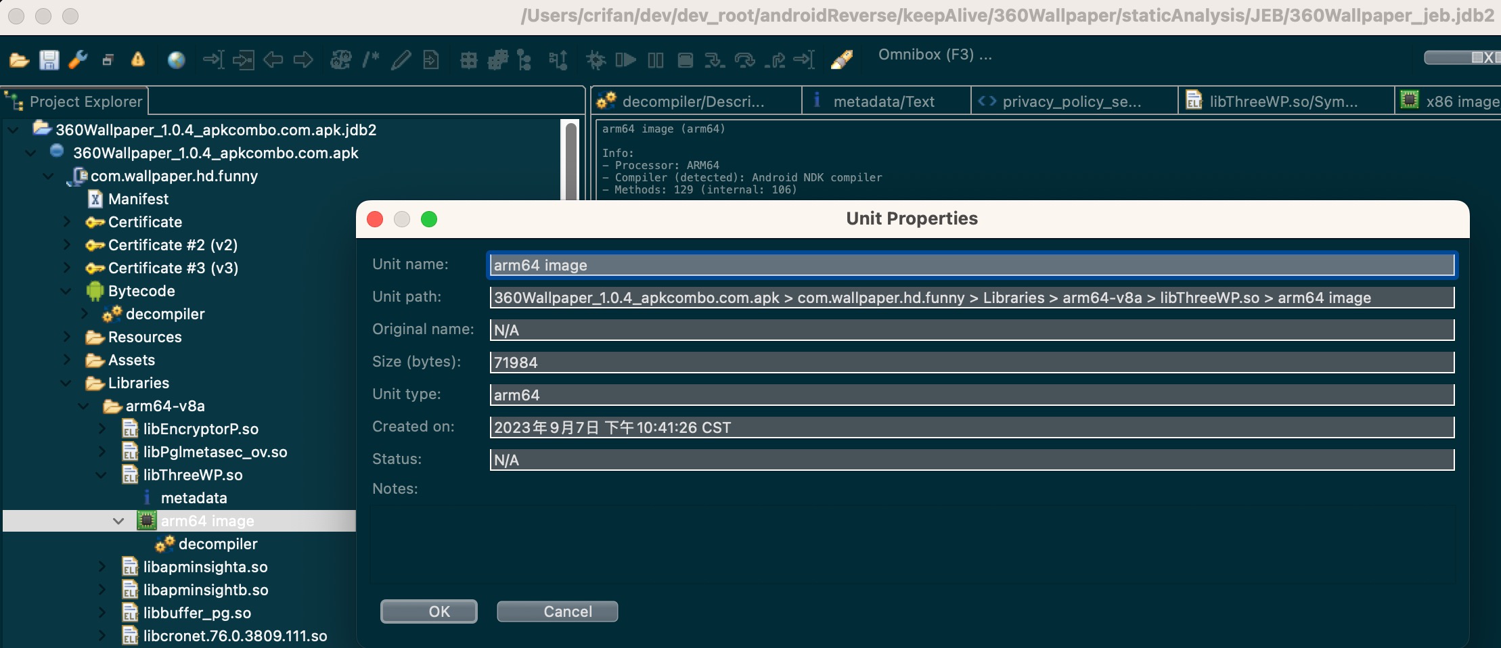Click the highlighter marker toolbar icon

pyautogui.click(x=842, y=60)
